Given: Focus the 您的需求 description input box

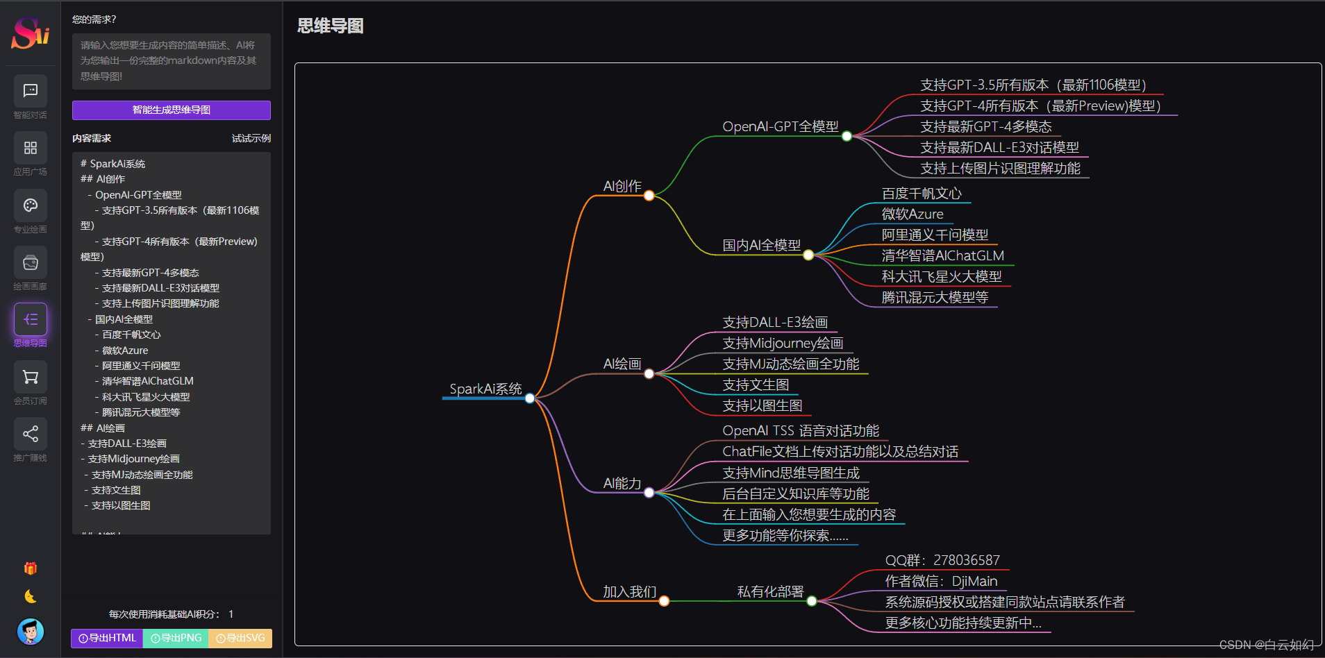Looking at the screenshot, I should pos(172,61).
